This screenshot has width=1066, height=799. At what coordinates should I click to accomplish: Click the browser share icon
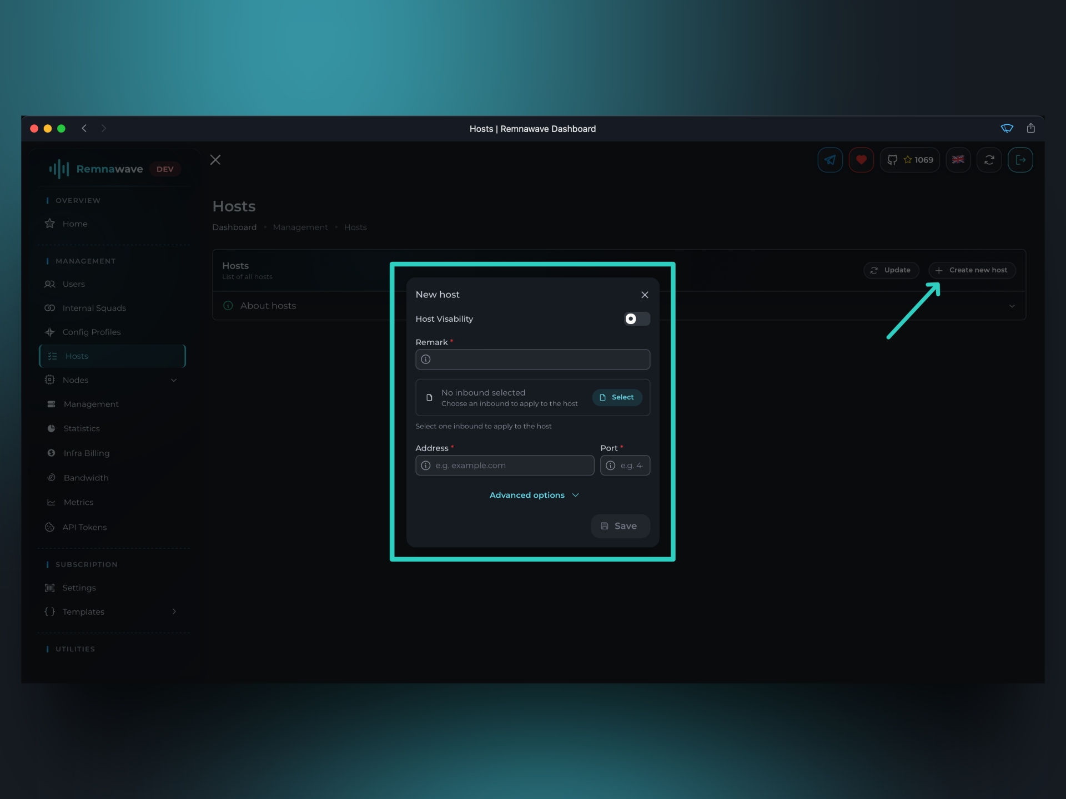tap(1030, 128)
